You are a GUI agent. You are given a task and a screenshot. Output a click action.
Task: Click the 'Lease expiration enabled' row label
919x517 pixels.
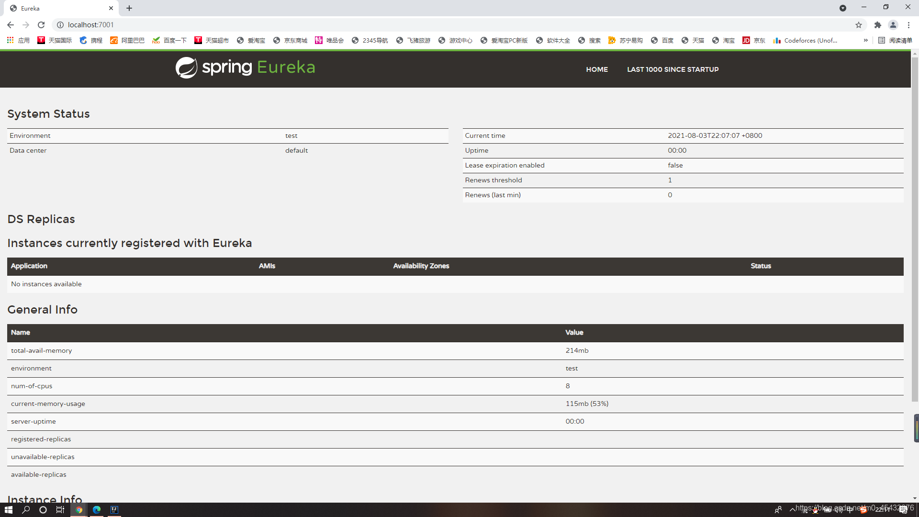coord(504,166)
